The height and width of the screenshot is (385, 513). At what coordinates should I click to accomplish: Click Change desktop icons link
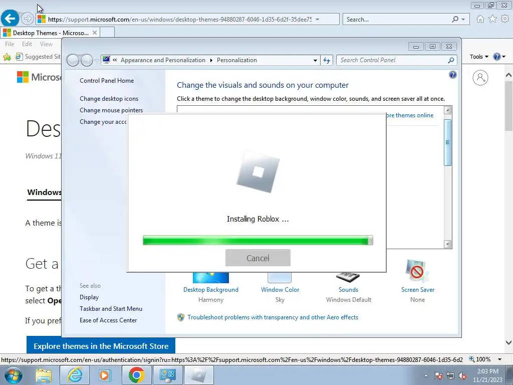[109, 99]
